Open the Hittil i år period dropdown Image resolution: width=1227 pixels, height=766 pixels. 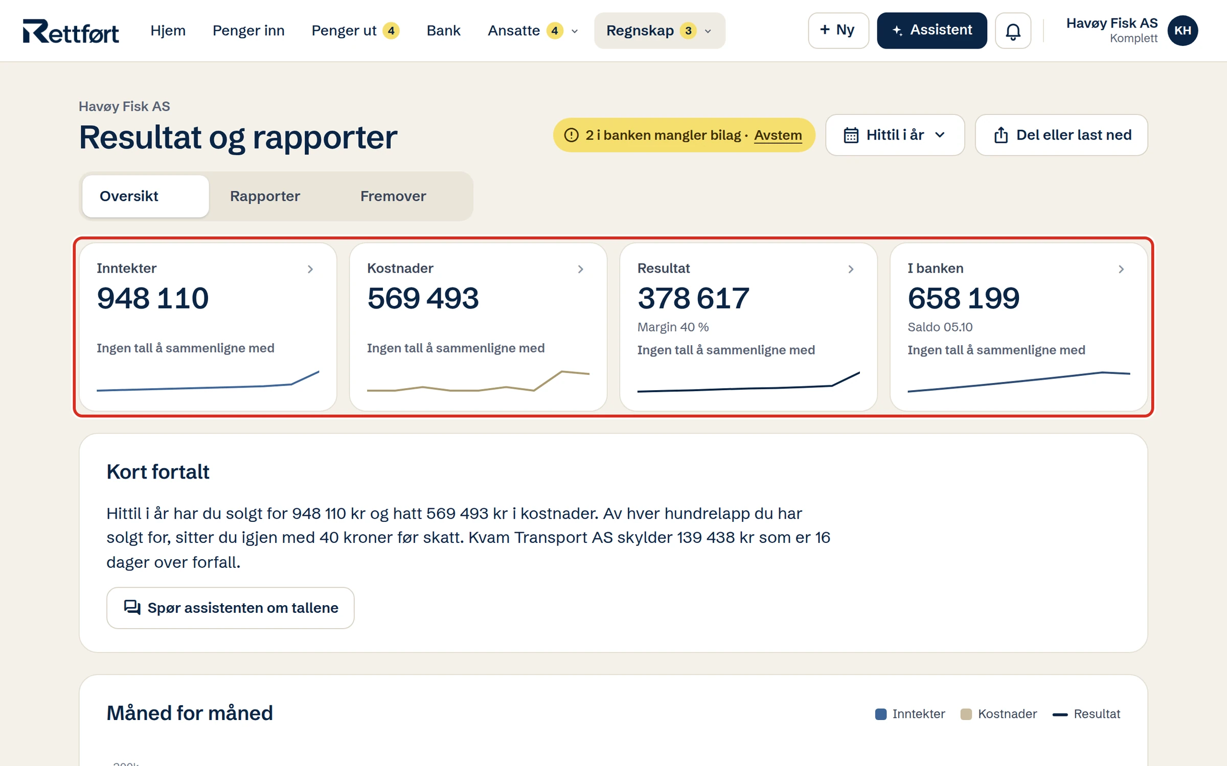(x=895, y=135)
